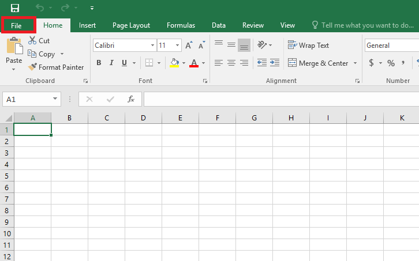This screenshot has width=419, height=261.
Task: Toggle Bold formatting
Action: tap(99, 63)
